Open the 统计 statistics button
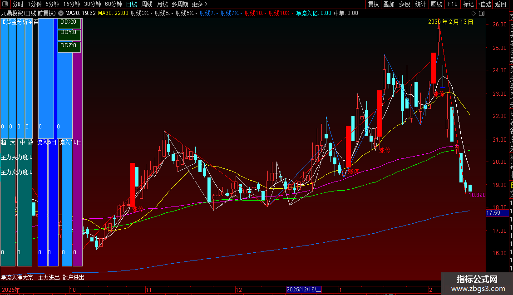Screen dimensions: 513x295 [x=420, y=4]
